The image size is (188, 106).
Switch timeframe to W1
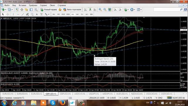pos(87,14)
